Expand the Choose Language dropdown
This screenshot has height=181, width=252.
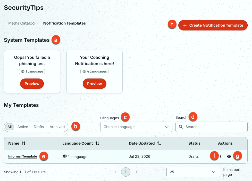tap(136, 127)
